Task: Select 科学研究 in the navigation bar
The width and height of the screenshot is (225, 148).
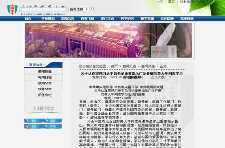Action: click(x=127, y=19)
